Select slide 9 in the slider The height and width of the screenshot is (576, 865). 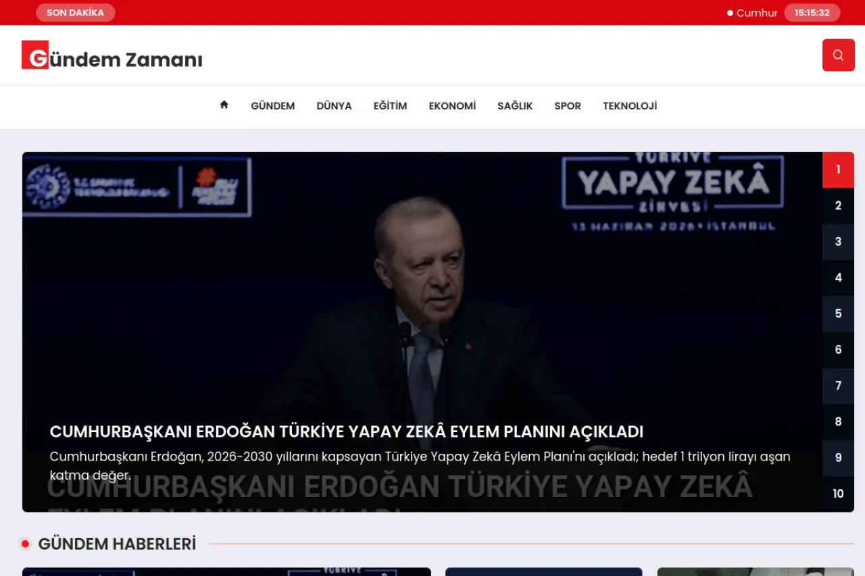point(838,458)
